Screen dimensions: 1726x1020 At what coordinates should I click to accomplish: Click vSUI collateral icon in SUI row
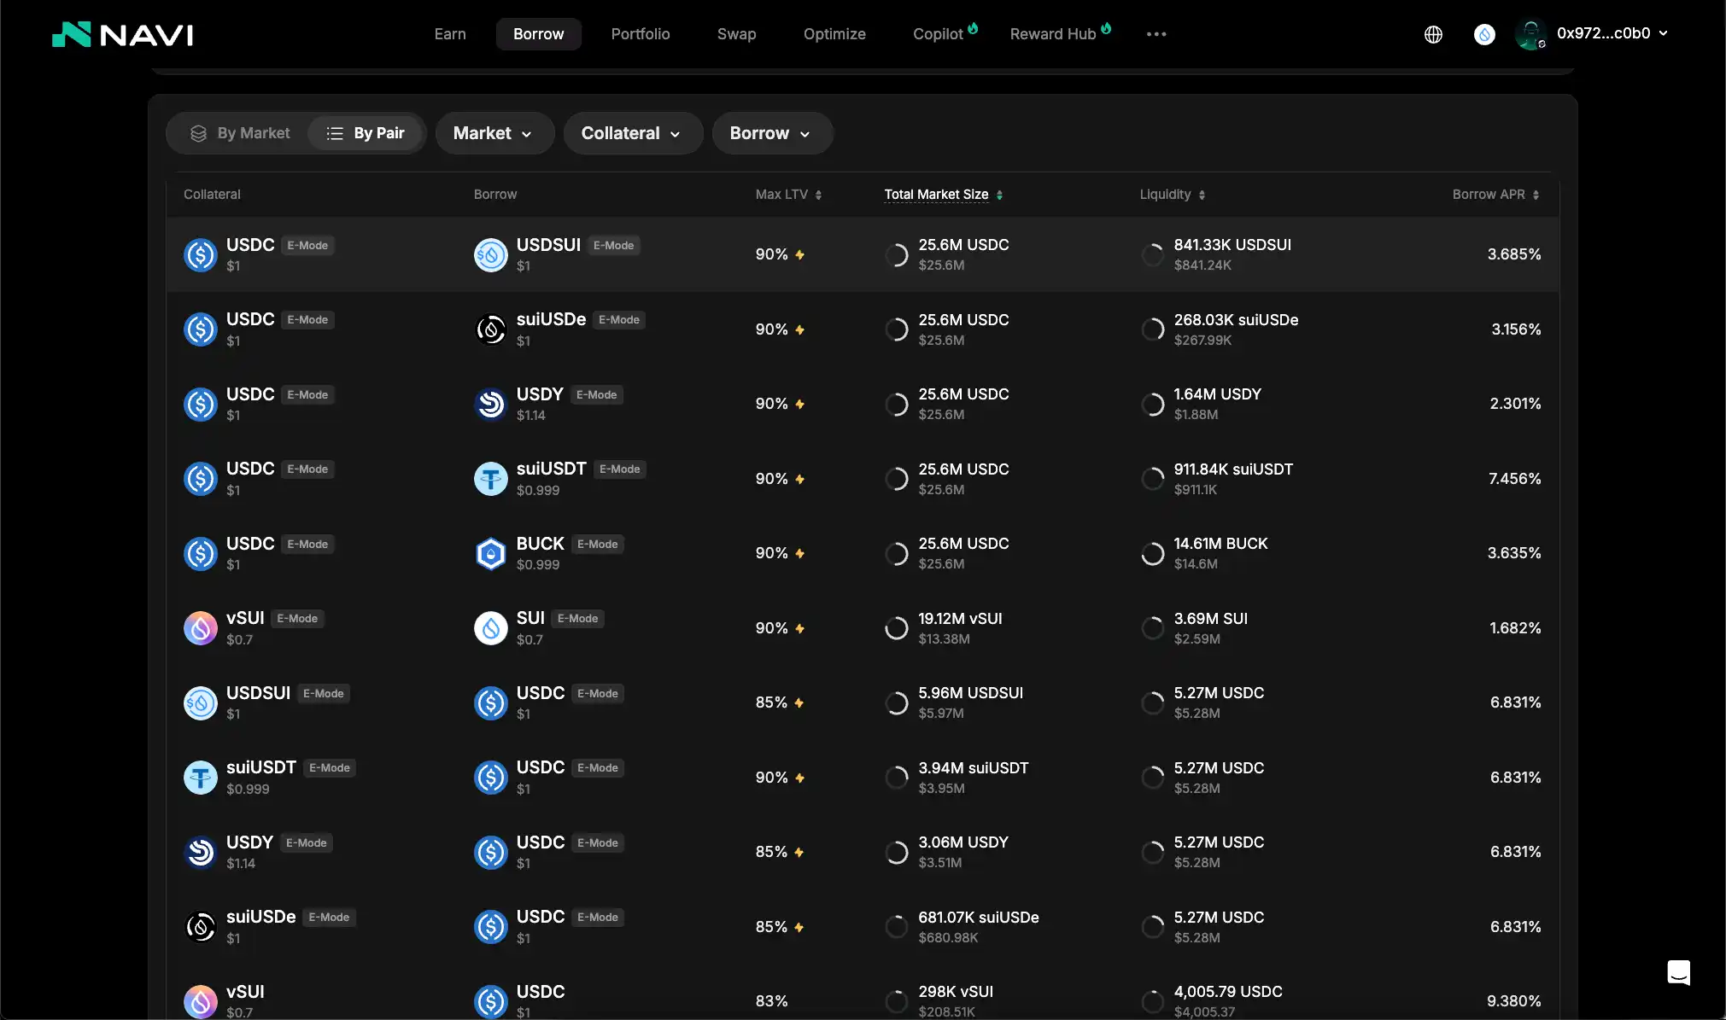[201, 628]
